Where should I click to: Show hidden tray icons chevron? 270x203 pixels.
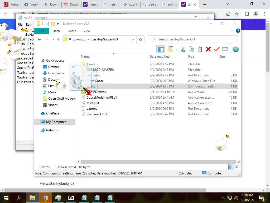click(223, 198)
